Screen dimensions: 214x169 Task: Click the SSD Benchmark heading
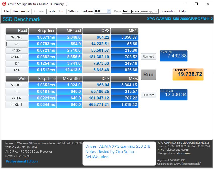pyautogui.click(x=22, y=19)
